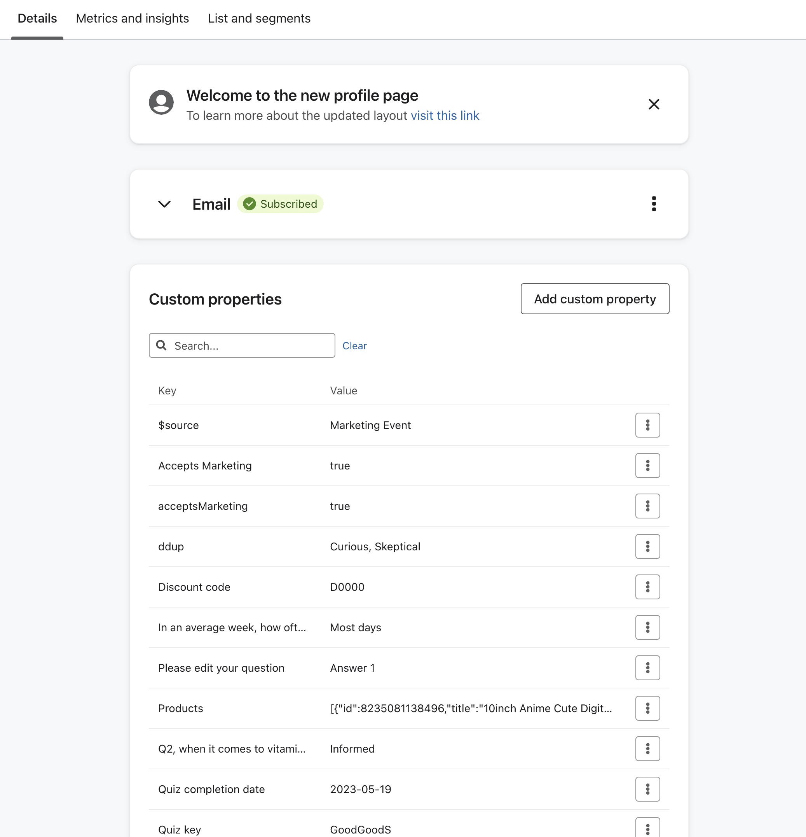Open options menu for $source property

(x=647, y=425)
